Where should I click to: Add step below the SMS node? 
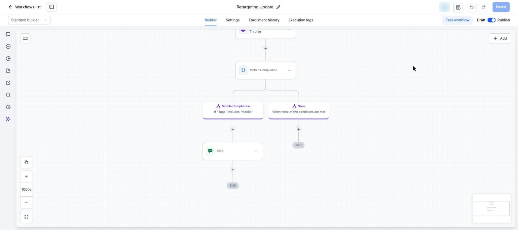(233, 170)
